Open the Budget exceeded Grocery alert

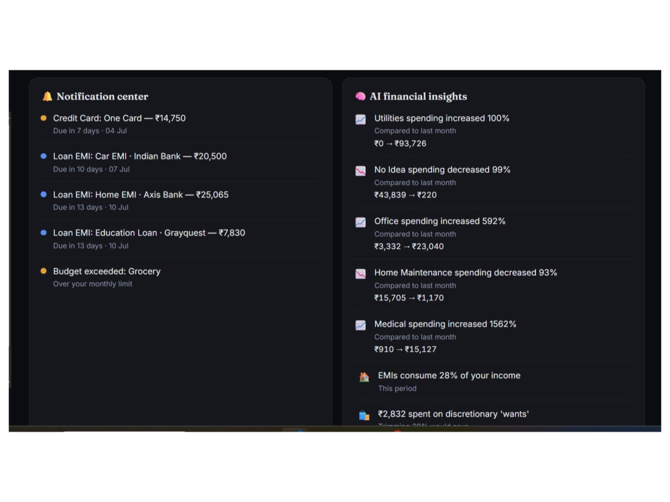tap(180, 277)
